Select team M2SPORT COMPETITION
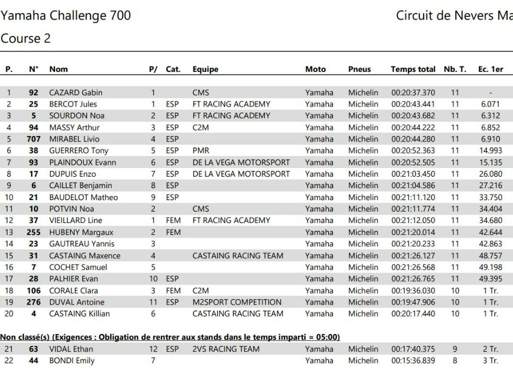Viewport: 513px width, 372px height. pyautogui.click(x=237, y=302)
